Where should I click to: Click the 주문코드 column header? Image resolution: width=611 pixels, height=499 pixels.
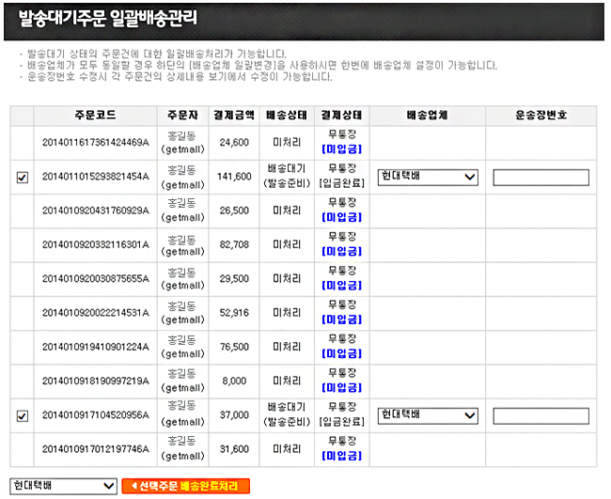coord(96,115)
